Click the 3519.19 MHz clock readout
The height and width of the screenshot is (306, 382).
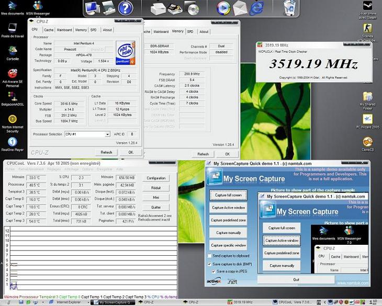point(314,64)
